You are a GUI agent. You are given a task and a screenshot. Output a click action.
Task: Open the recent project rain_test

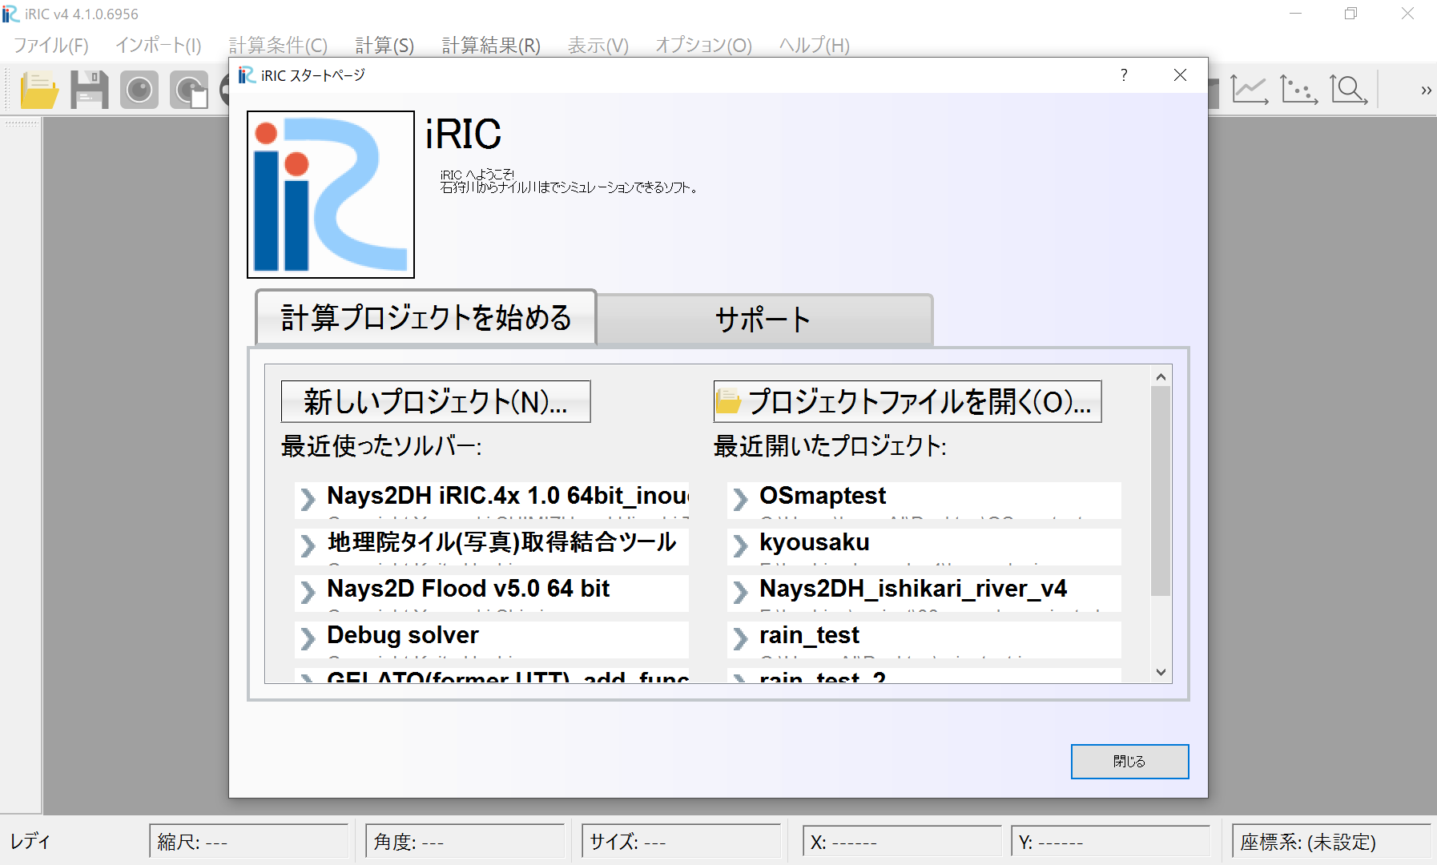click(924, 639)
